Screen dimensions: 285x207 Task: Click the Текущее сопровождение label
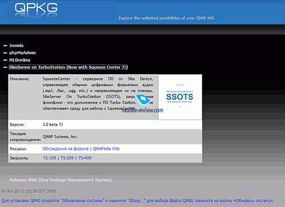tap(25, 137)
